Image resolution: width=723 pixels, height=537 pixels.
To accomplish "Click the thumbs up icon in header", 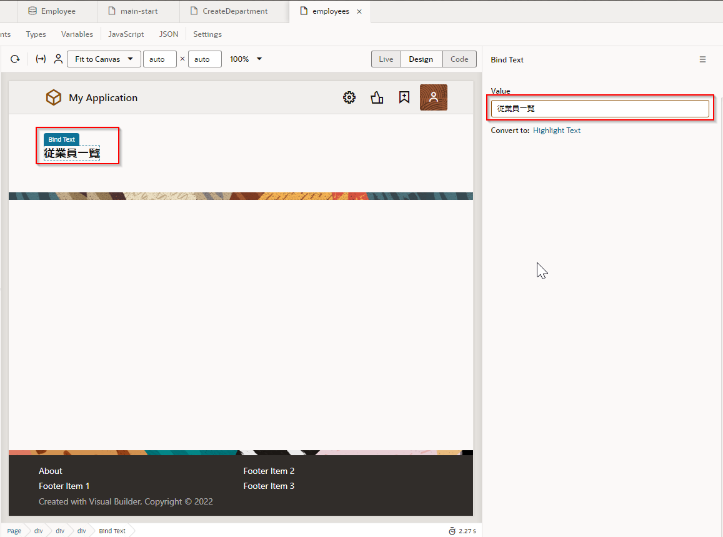I will 377,97.
